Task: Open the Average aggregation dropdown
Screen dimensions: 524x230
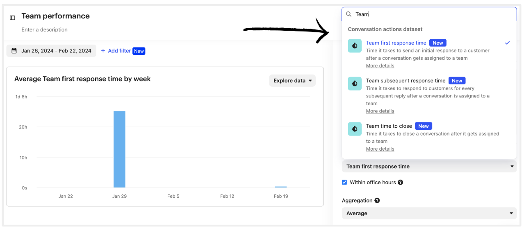Action: click(x=429, y=213)
